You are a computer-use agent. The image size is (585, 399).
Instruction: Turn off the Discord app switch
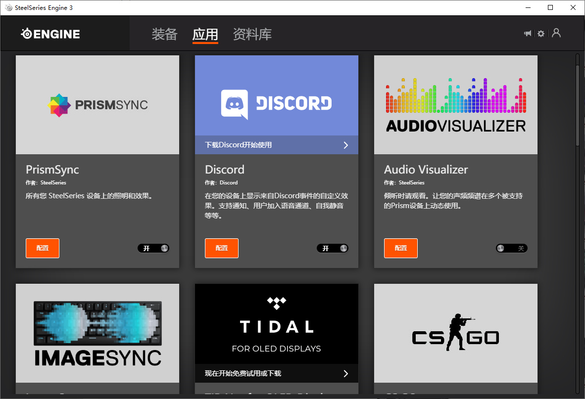pyautogui.click(x=333, y=248)
